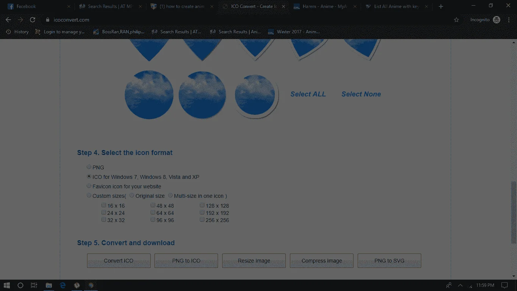Click the site lock icon in the address bar
The width and height of the screenshot is (517, 291).
[47, 20]
